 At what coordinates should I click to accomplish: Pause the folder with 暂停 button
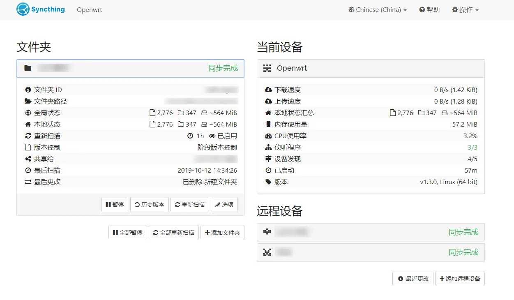[x=115, y=205]
